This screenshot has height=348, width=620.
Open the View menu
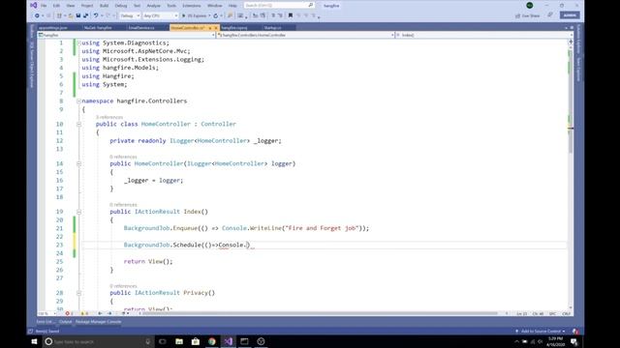click(x=71, y=6)
